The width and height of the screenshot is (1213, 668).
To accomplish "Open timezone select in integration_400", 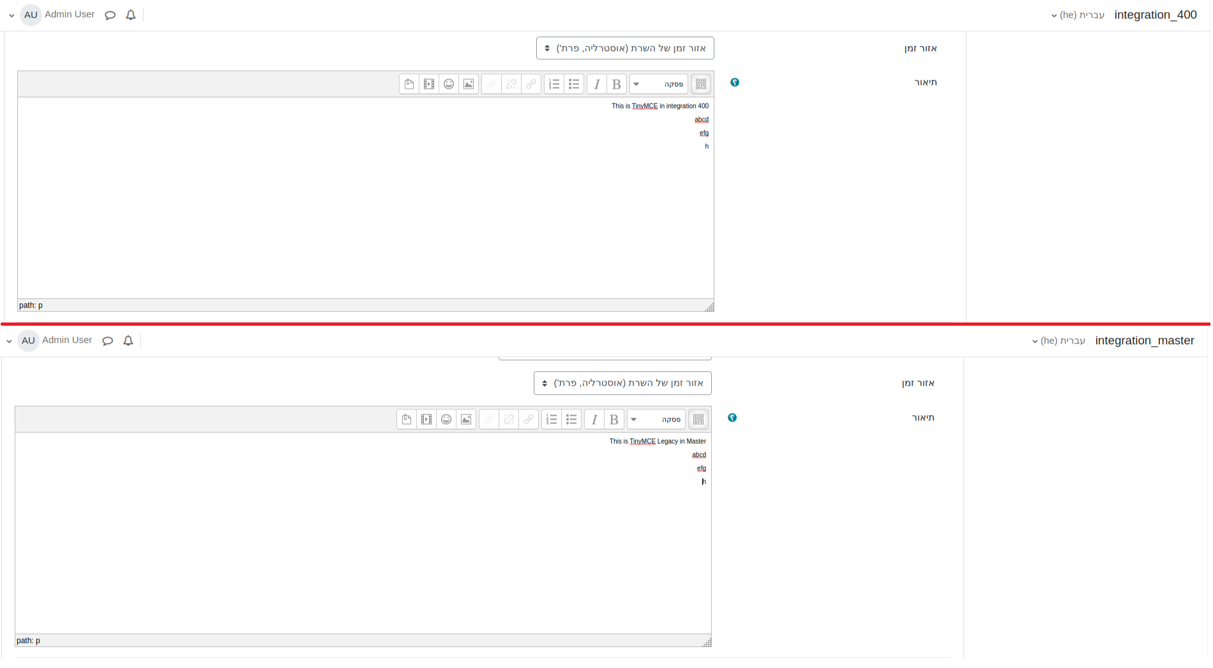I will tap(625, 49).
